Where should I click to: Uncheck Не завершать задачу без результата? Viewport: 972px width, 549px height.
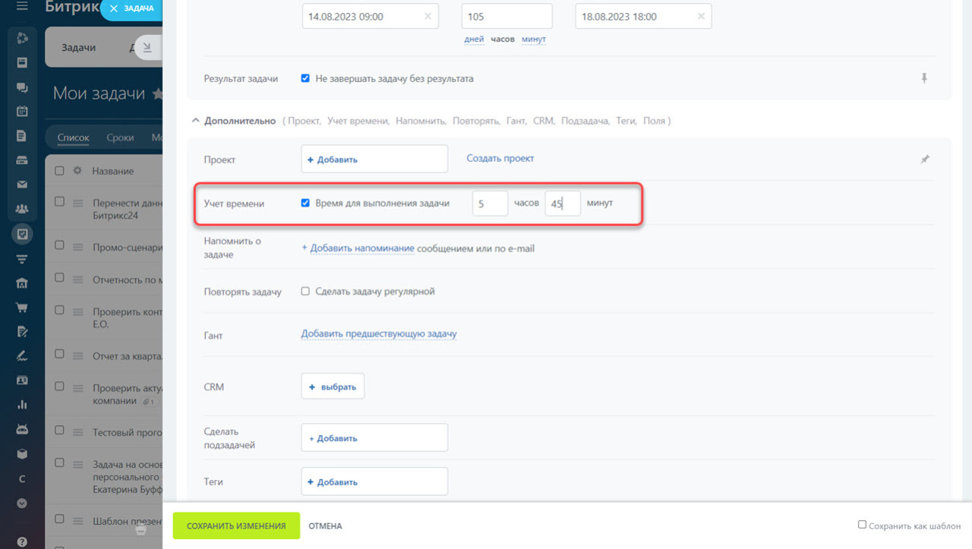(x=305, y=78)
